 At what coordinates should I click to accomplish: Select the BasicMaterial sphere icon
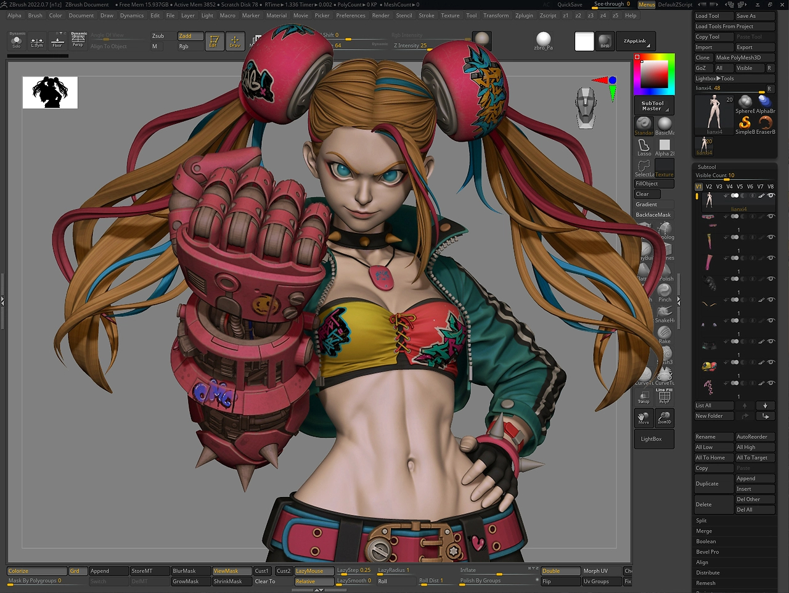click(664, 126)
